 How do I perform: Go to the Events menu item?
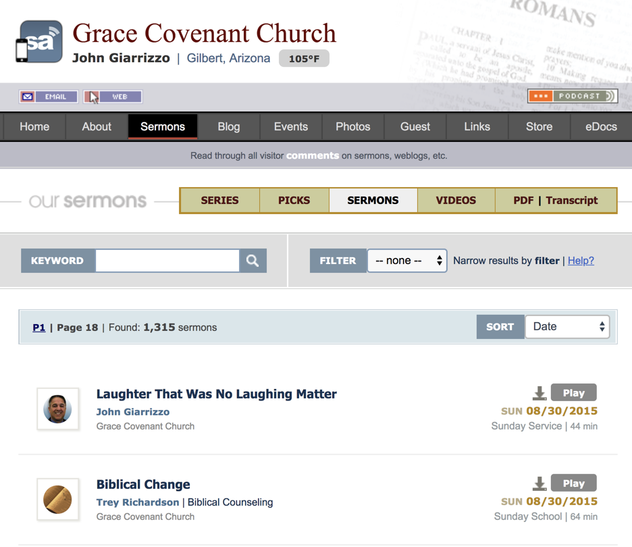(x=291, y=127)
